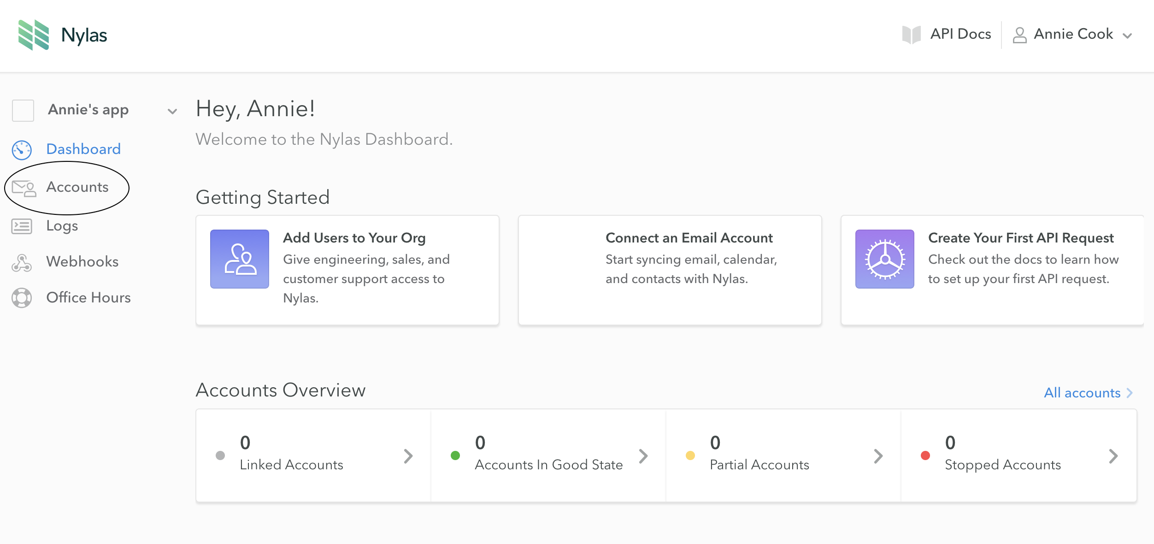Click the Partial Accounts label
The width and height of the screenshot is (1154, 544).
tap(760, 465)
